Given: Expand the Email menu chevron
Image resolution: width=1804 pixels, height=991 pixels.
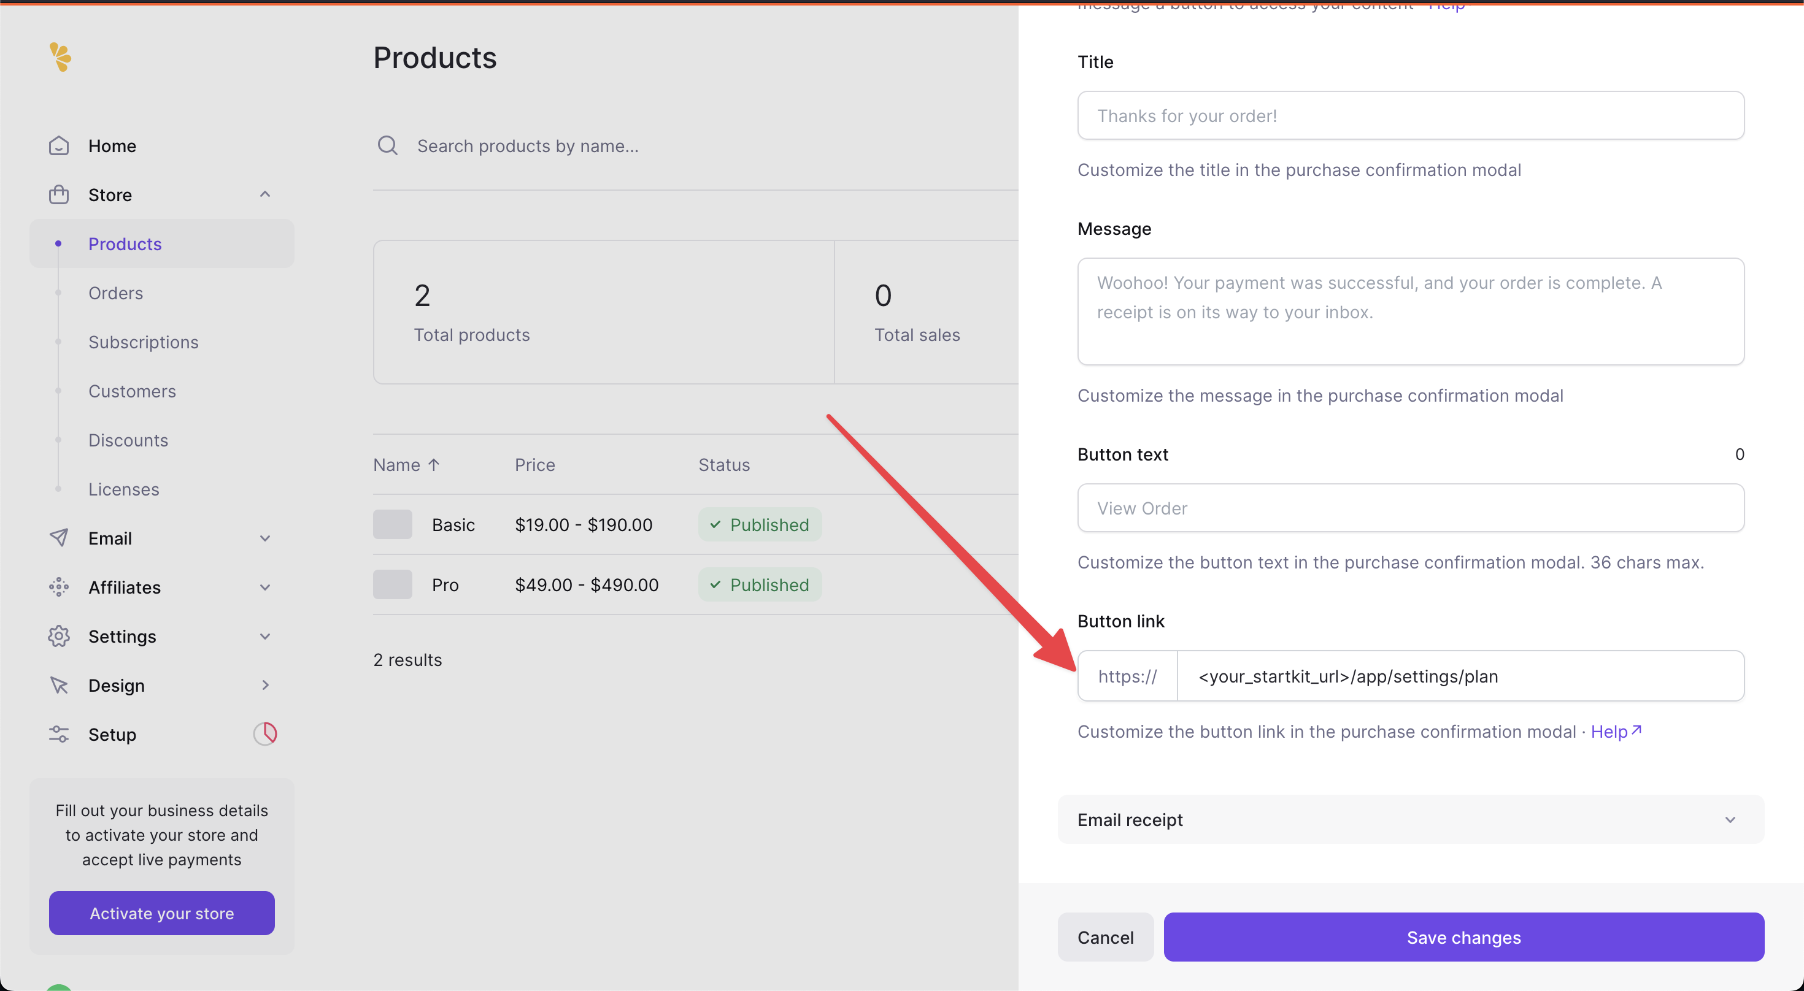Looking at the screenshot, I should point(264,537).
